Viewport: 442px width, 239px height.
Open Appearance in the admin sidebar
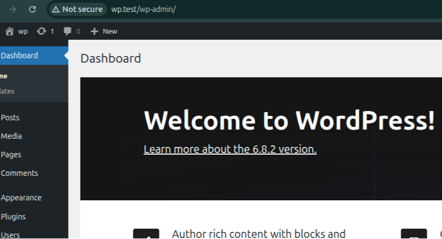tap(21, 198)
